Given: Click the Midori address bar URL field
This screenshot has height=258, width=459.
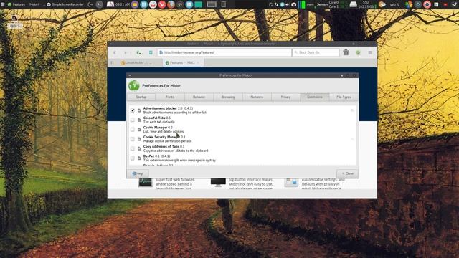Looking at the screenshot, I should click(224, 52).
